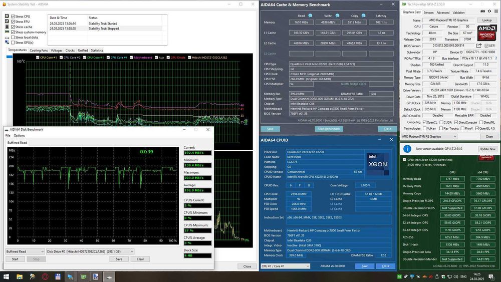Open File menu in Disk Benchmark
The width and height of the screenshot is (501, 282).
pos(8,135)
